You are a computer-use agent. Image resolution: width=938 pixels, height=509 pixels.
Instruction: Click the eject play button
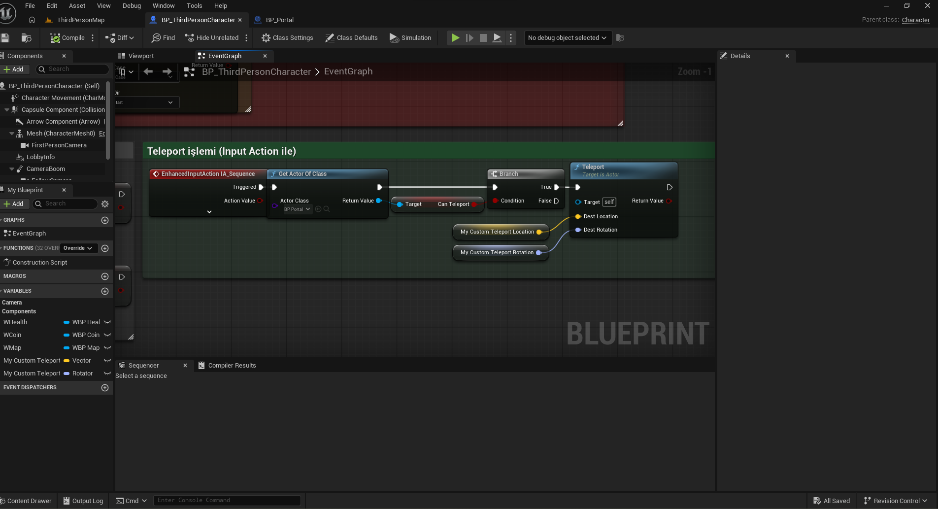(498, 38)
